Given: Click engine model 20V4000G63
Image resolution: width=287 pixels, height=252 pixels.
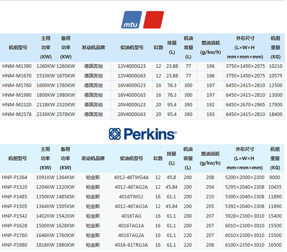Looking at the screenshot, I should 132,114.
